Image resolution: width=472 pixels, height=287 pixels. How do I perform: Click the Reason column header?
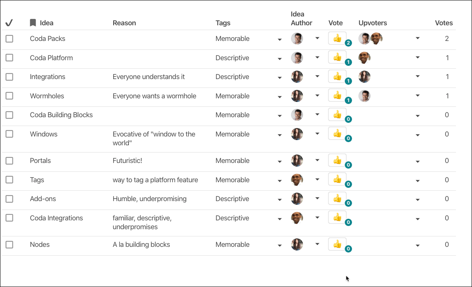[124, 23]
